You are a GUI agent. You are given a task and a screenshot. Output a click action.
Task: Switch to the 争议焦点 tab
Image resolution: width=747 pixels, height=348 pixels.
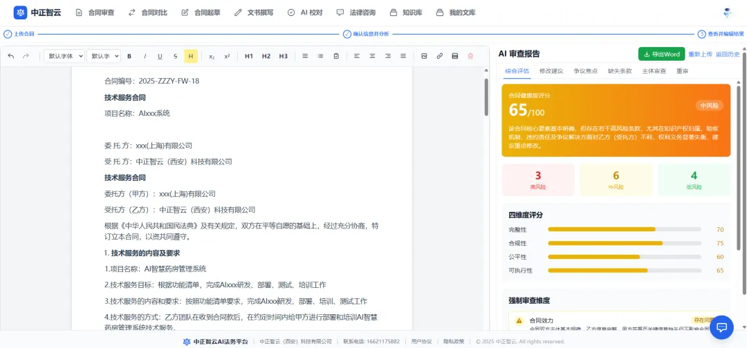pyautogui.click(x=586, y=71)
